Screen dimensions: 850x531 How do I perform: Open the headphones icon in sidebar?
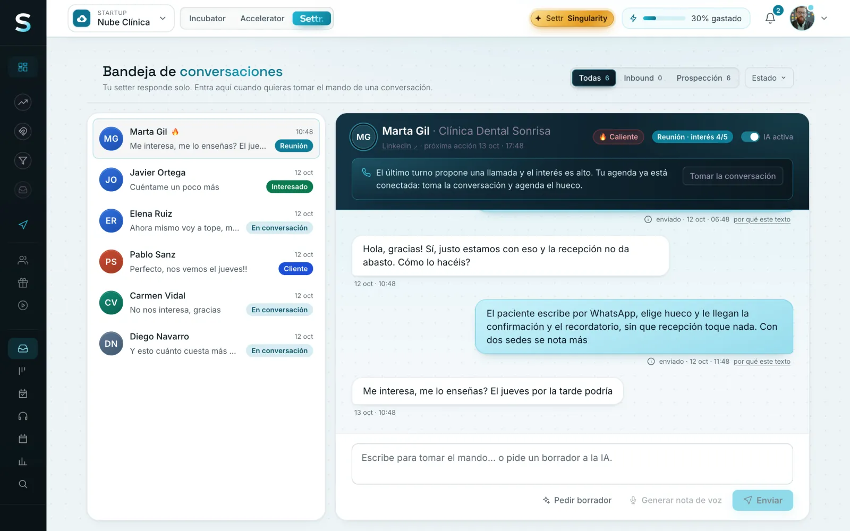click(x=23, y=416)
